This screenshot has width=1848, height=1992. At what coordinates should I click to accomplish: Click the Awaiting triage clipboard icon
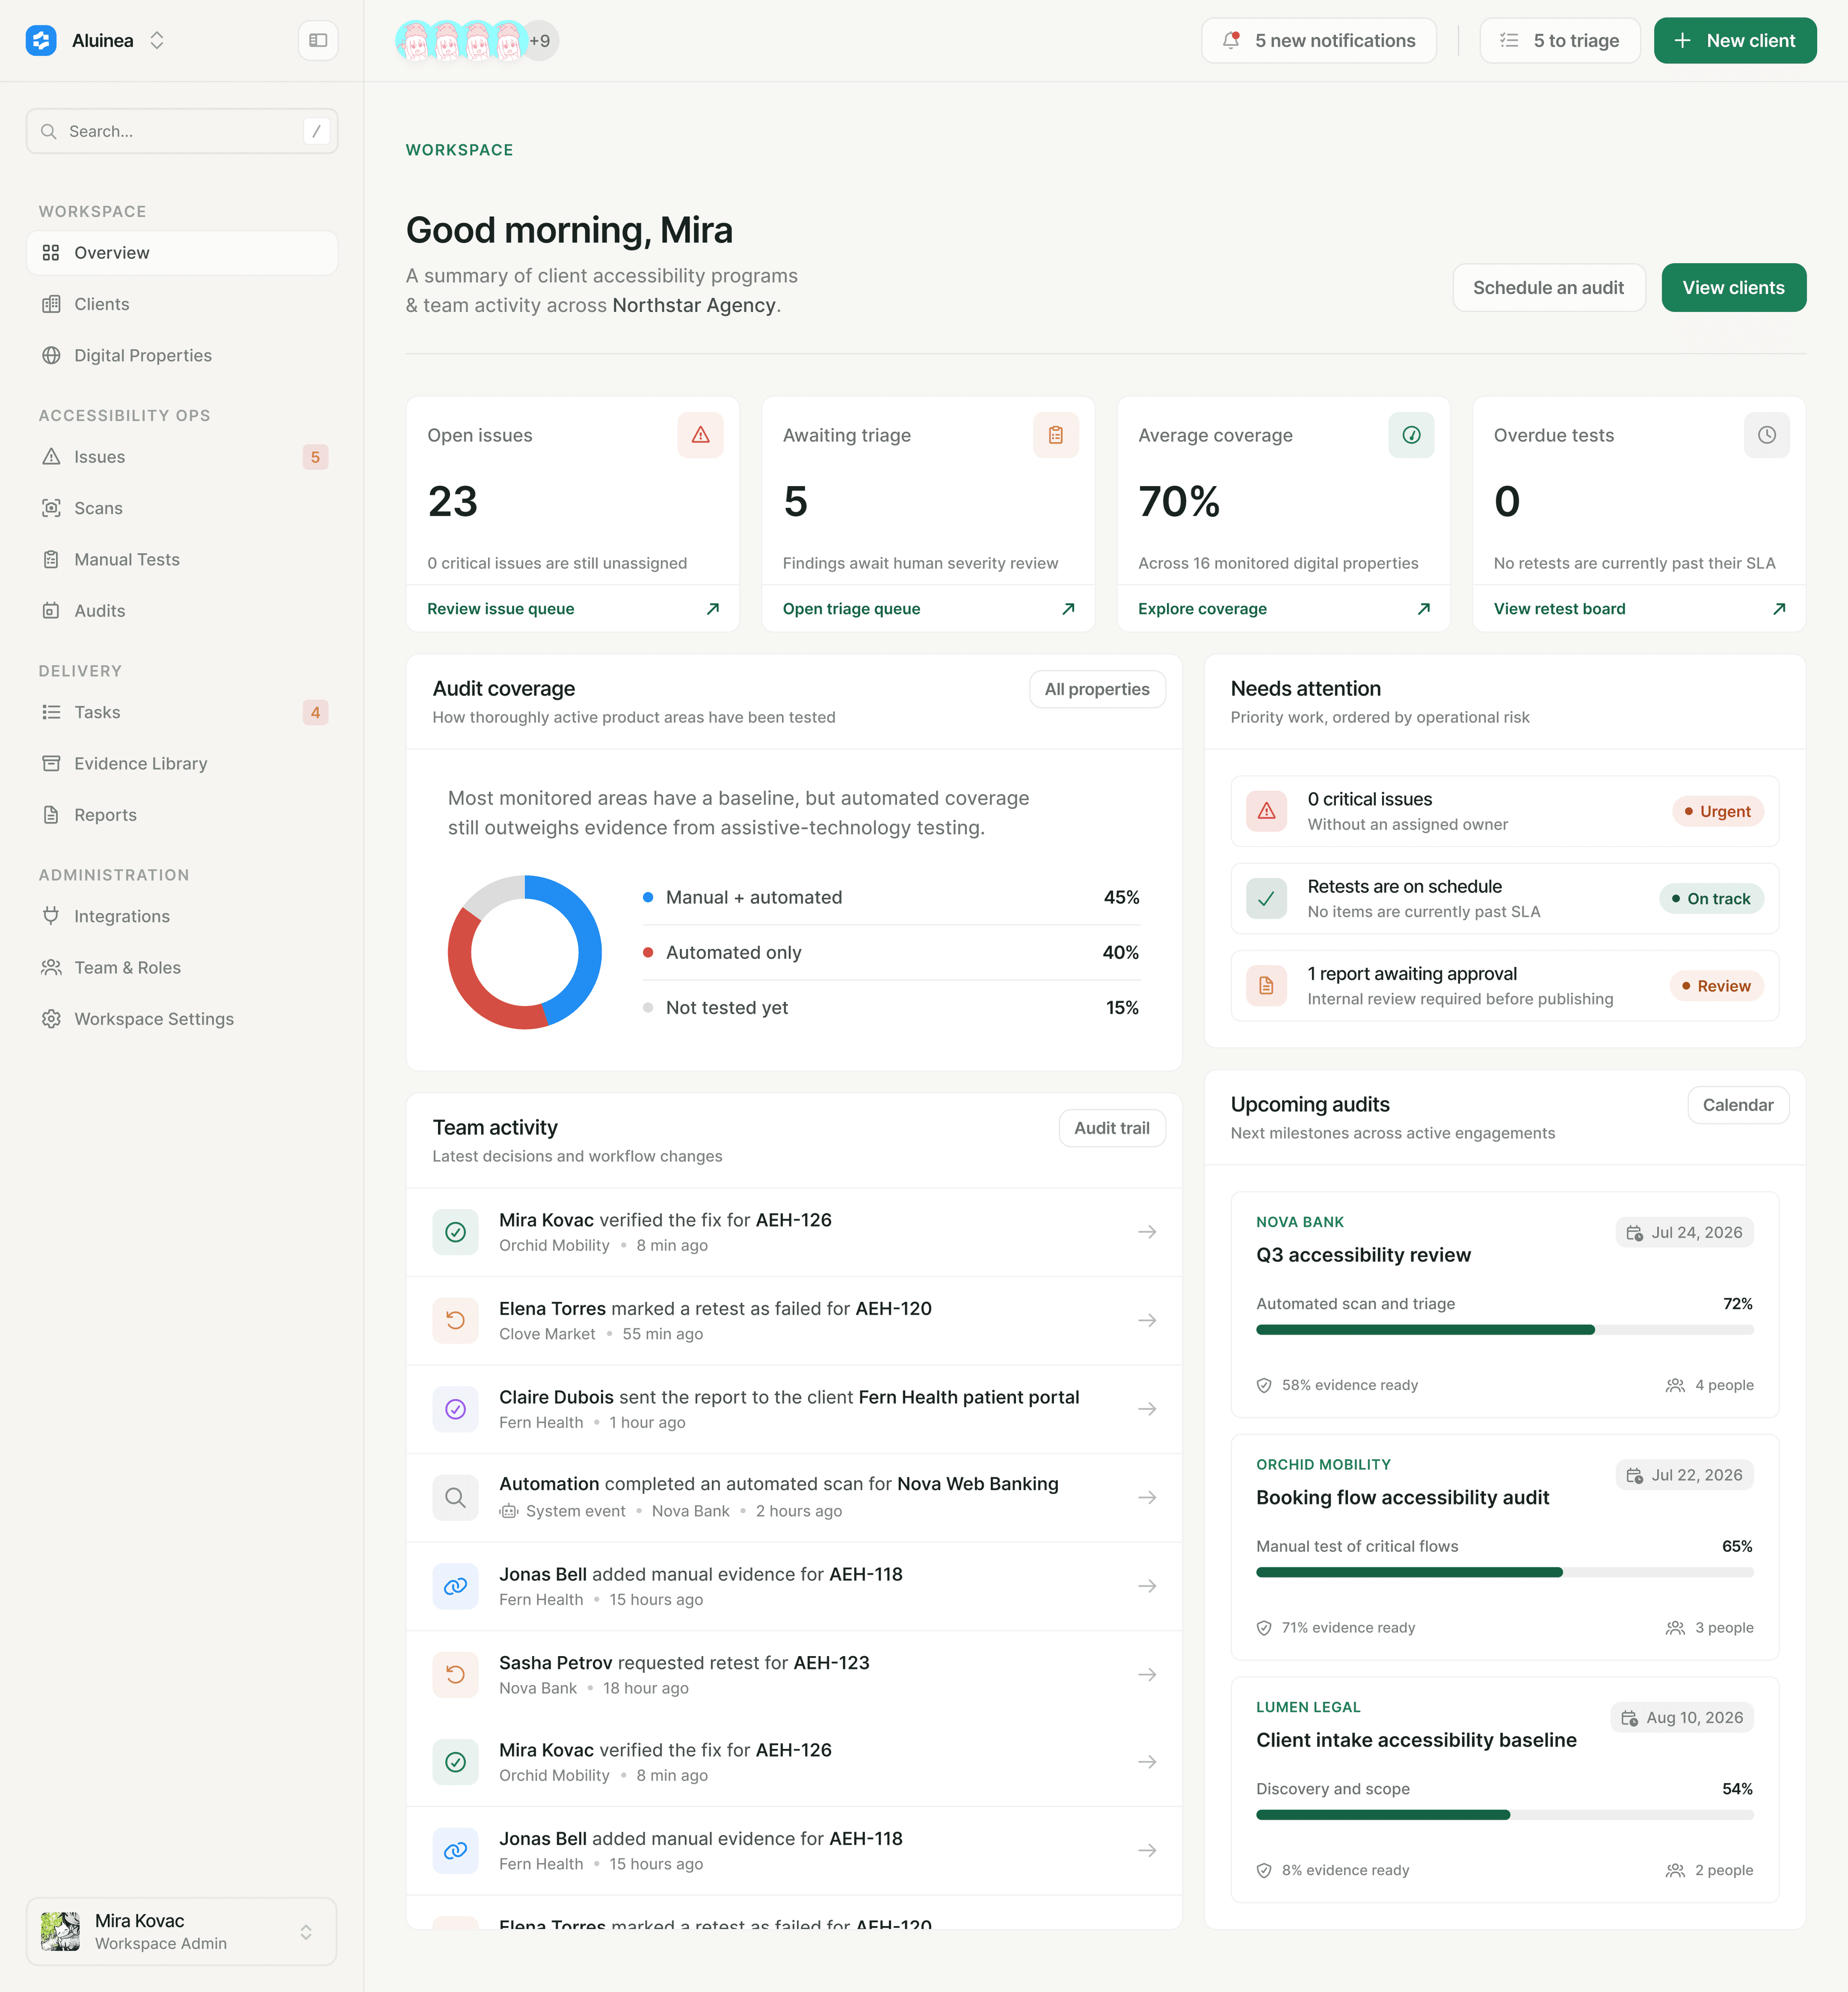point(1056,435)
